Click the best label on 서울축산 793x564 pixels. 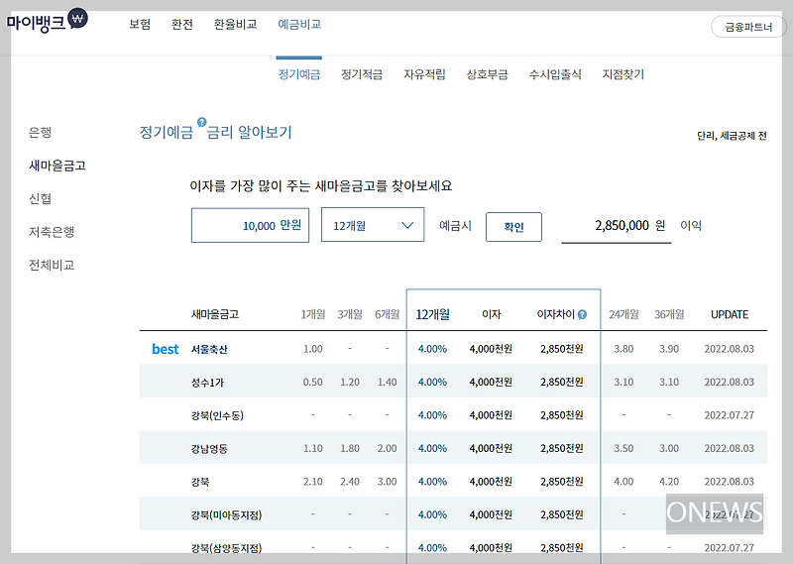coord(166,349)
